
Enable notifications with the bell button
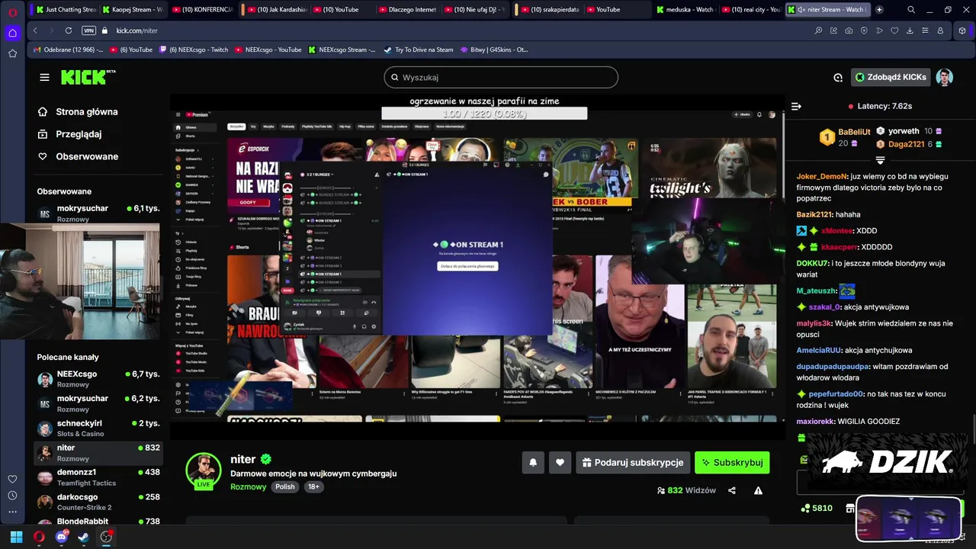(533, 462)
